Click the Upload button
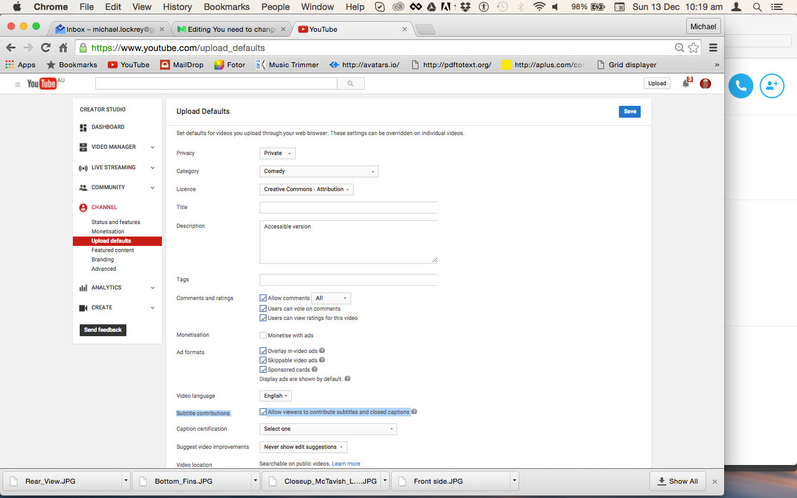 point(657,83)
